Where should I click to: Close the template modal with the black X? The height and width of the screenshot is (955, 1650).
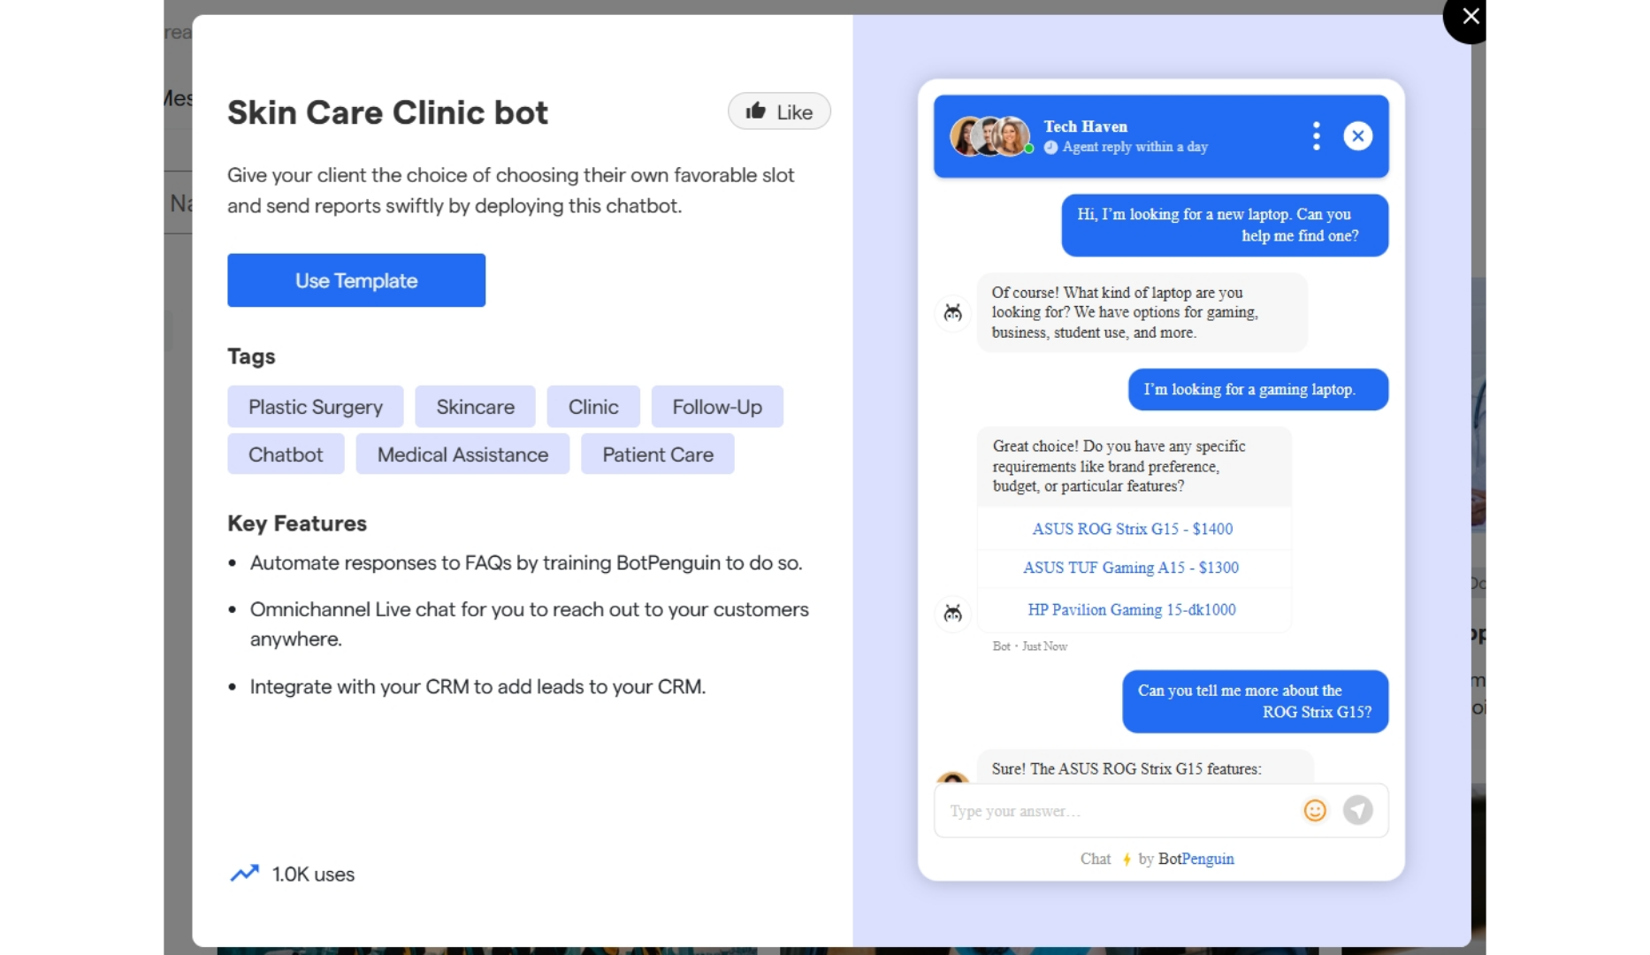(1469, 17)
